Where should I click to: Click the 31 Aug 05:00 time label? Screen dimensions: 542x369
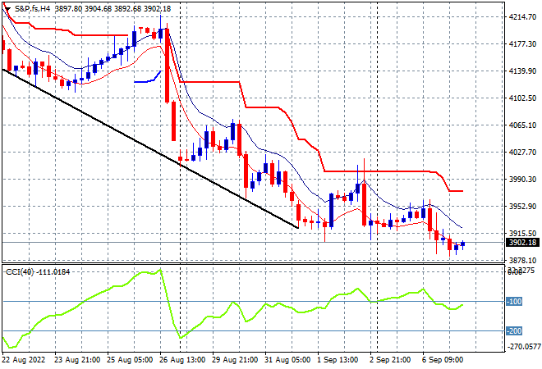click(x=287, y=360)
